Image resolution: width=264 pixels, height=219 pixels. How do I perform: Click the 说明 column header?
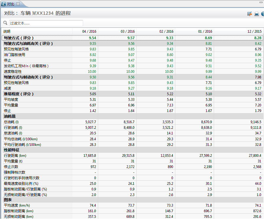(x=7, y=31)
